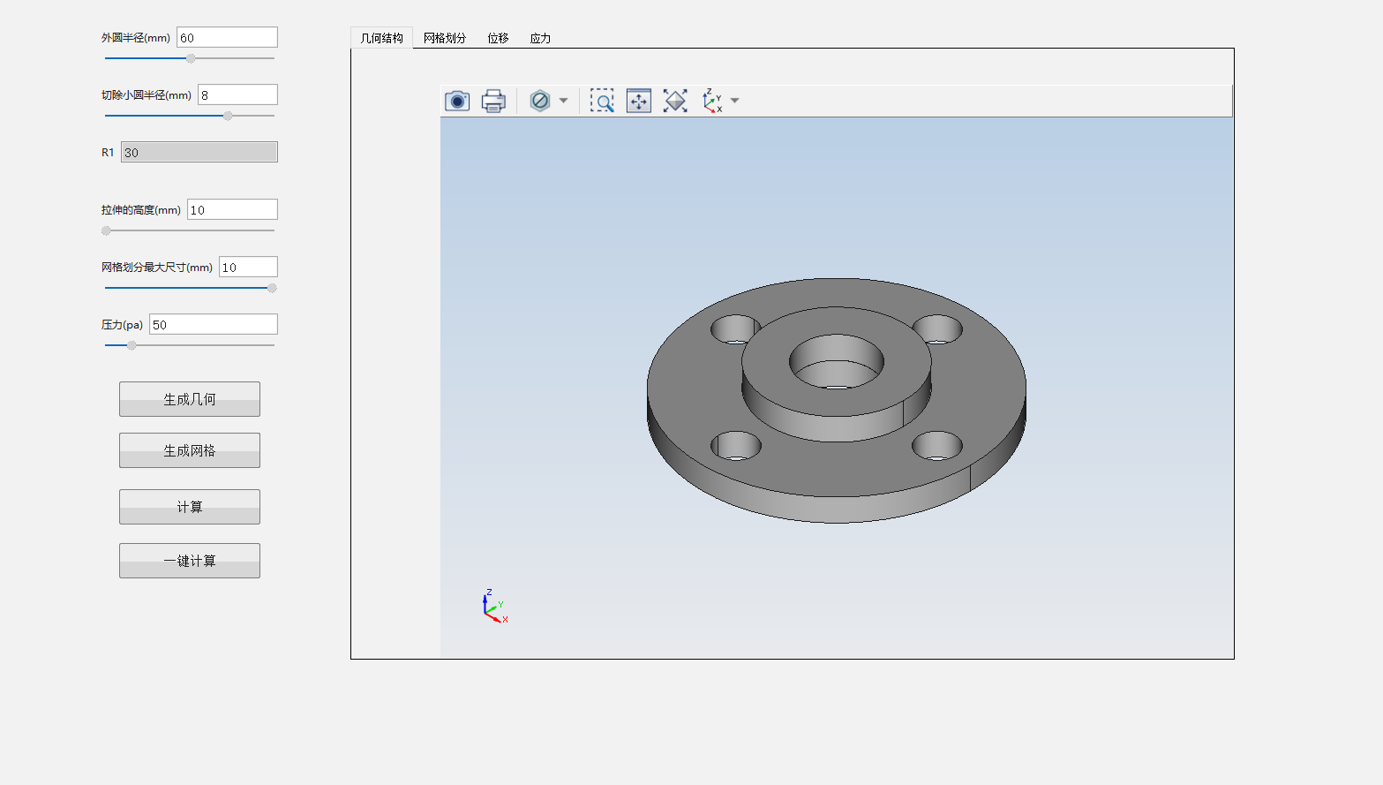
Task: Open the transparency icon's dropdown arrow
Action: 563,101
